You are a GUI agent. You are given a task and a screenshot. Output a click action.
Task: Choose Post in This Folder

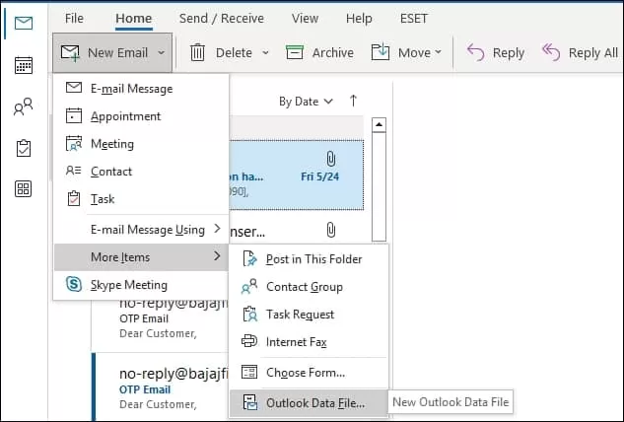[x=309, y=259]
